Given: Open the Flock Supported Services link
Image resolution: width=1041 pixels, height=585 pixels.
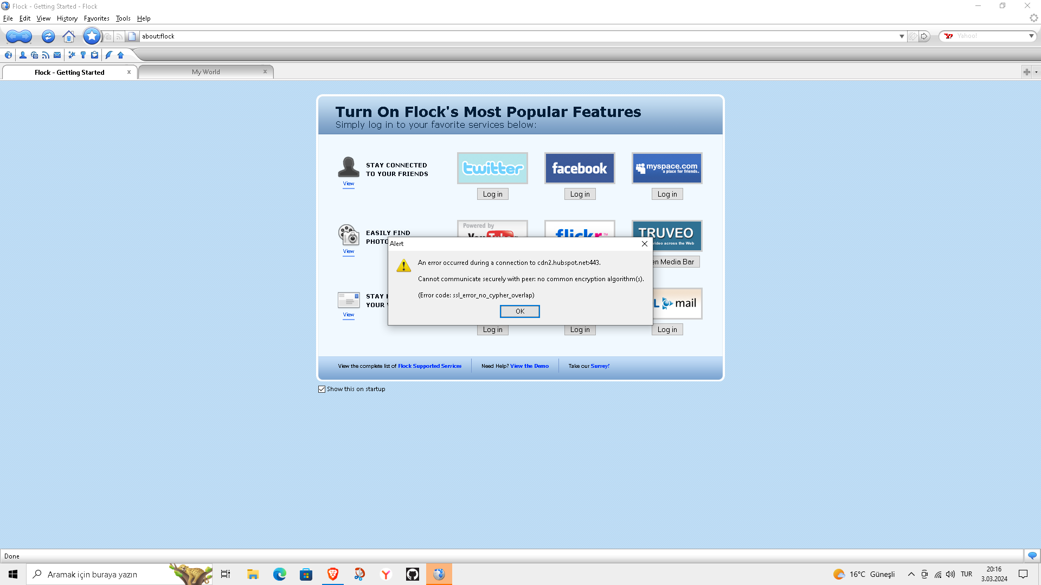Looking at the screenshot, I should (x=429, y=366).
